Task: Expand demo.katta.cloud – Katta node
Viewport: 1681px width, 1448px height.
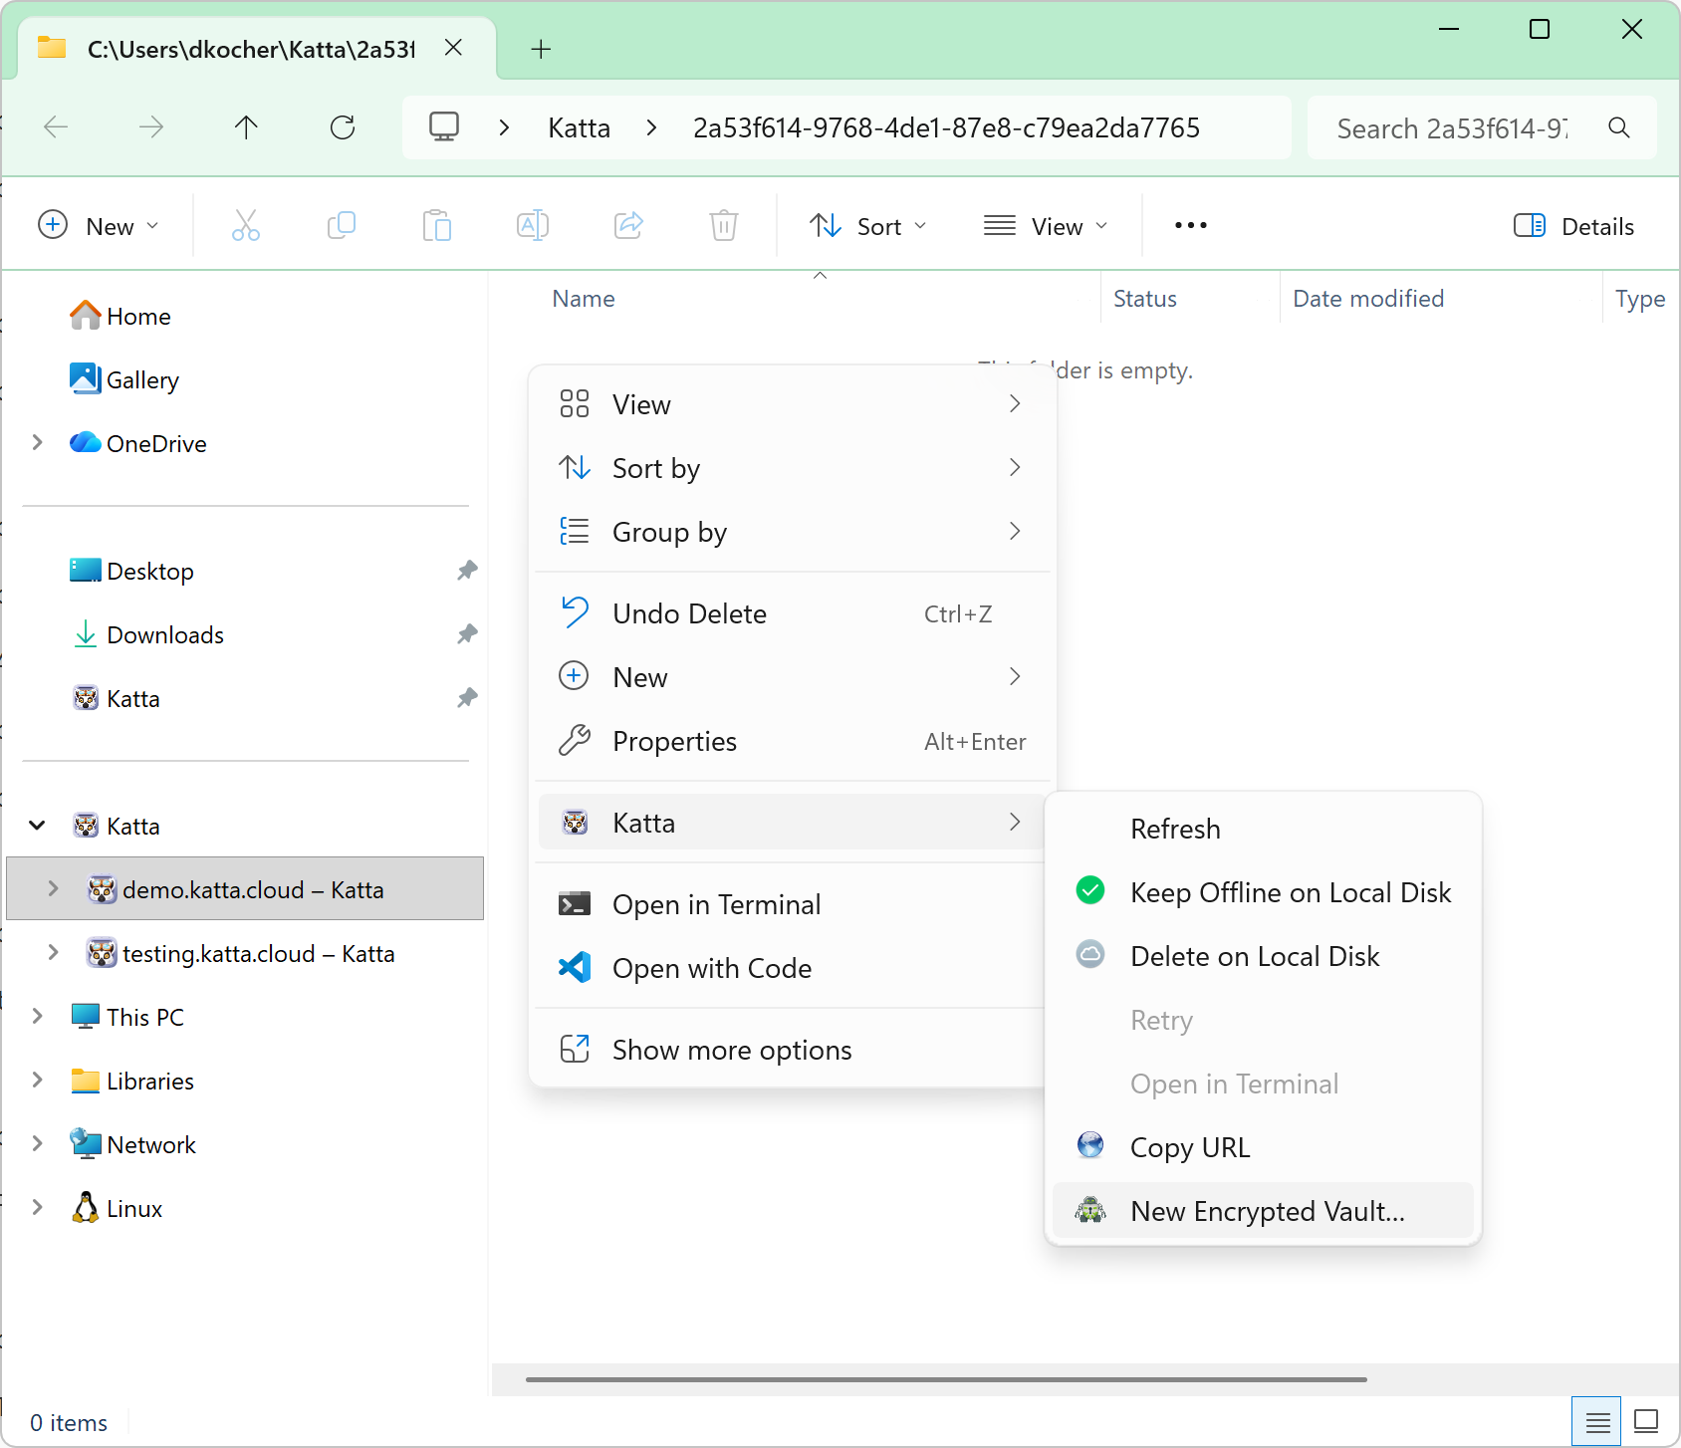Action: point(53,889)
